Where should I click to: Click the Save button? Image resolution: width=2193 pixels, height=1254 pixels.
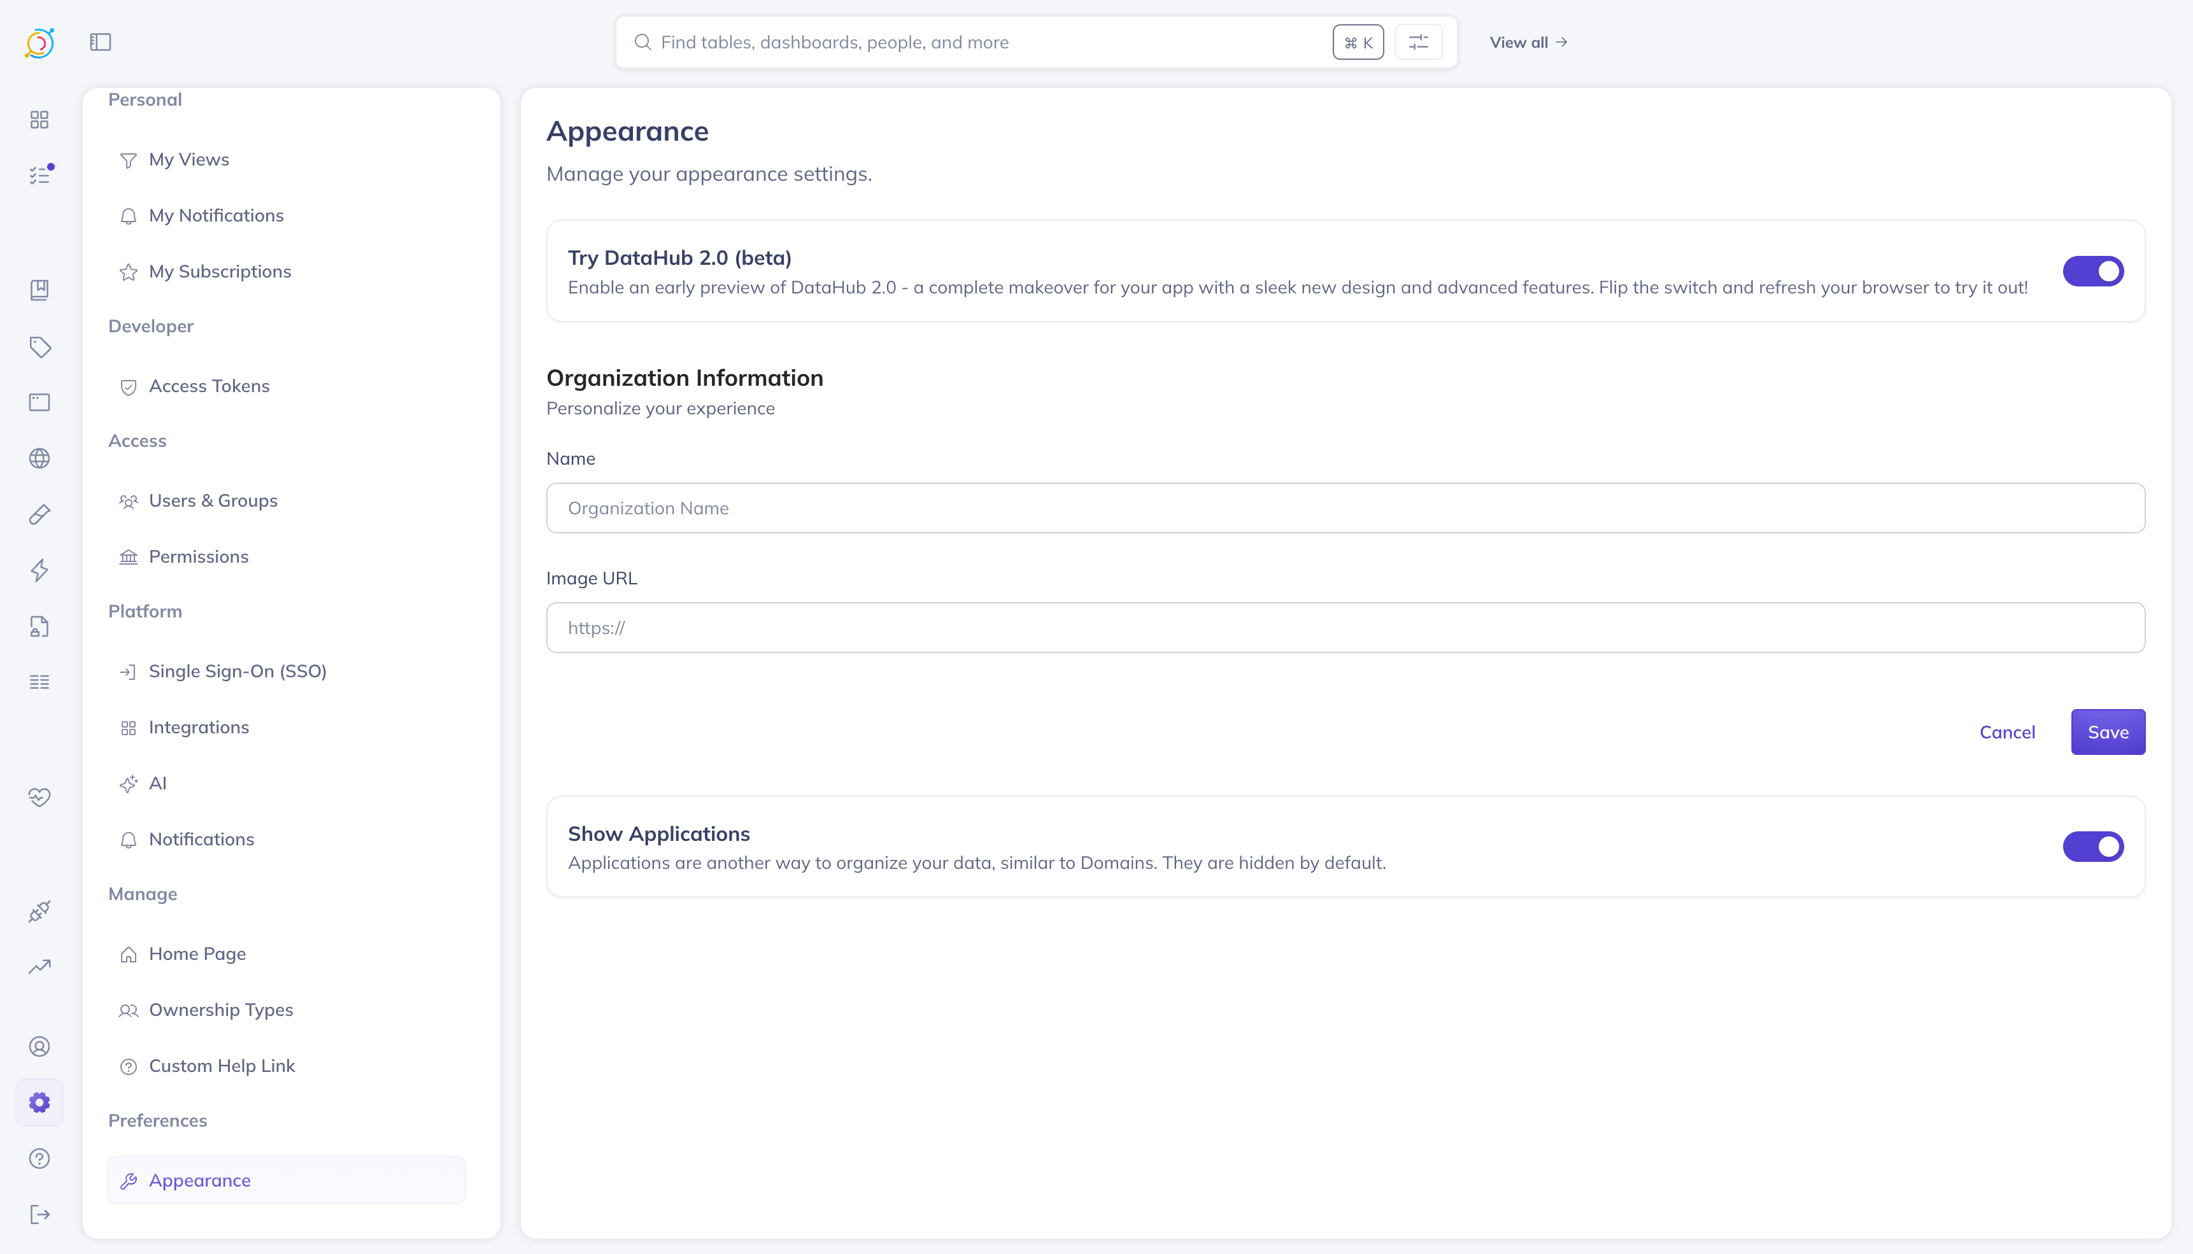click(2107, 732)
